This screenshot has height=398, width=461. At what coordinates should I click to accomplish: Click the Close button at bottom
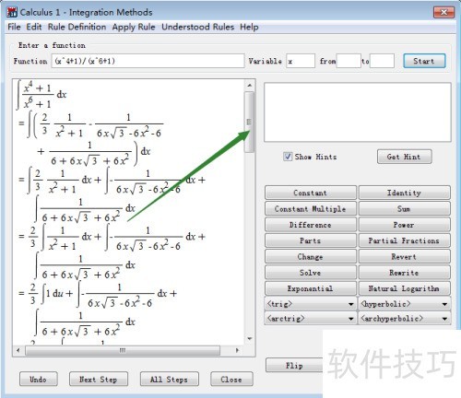coord(231,380)
